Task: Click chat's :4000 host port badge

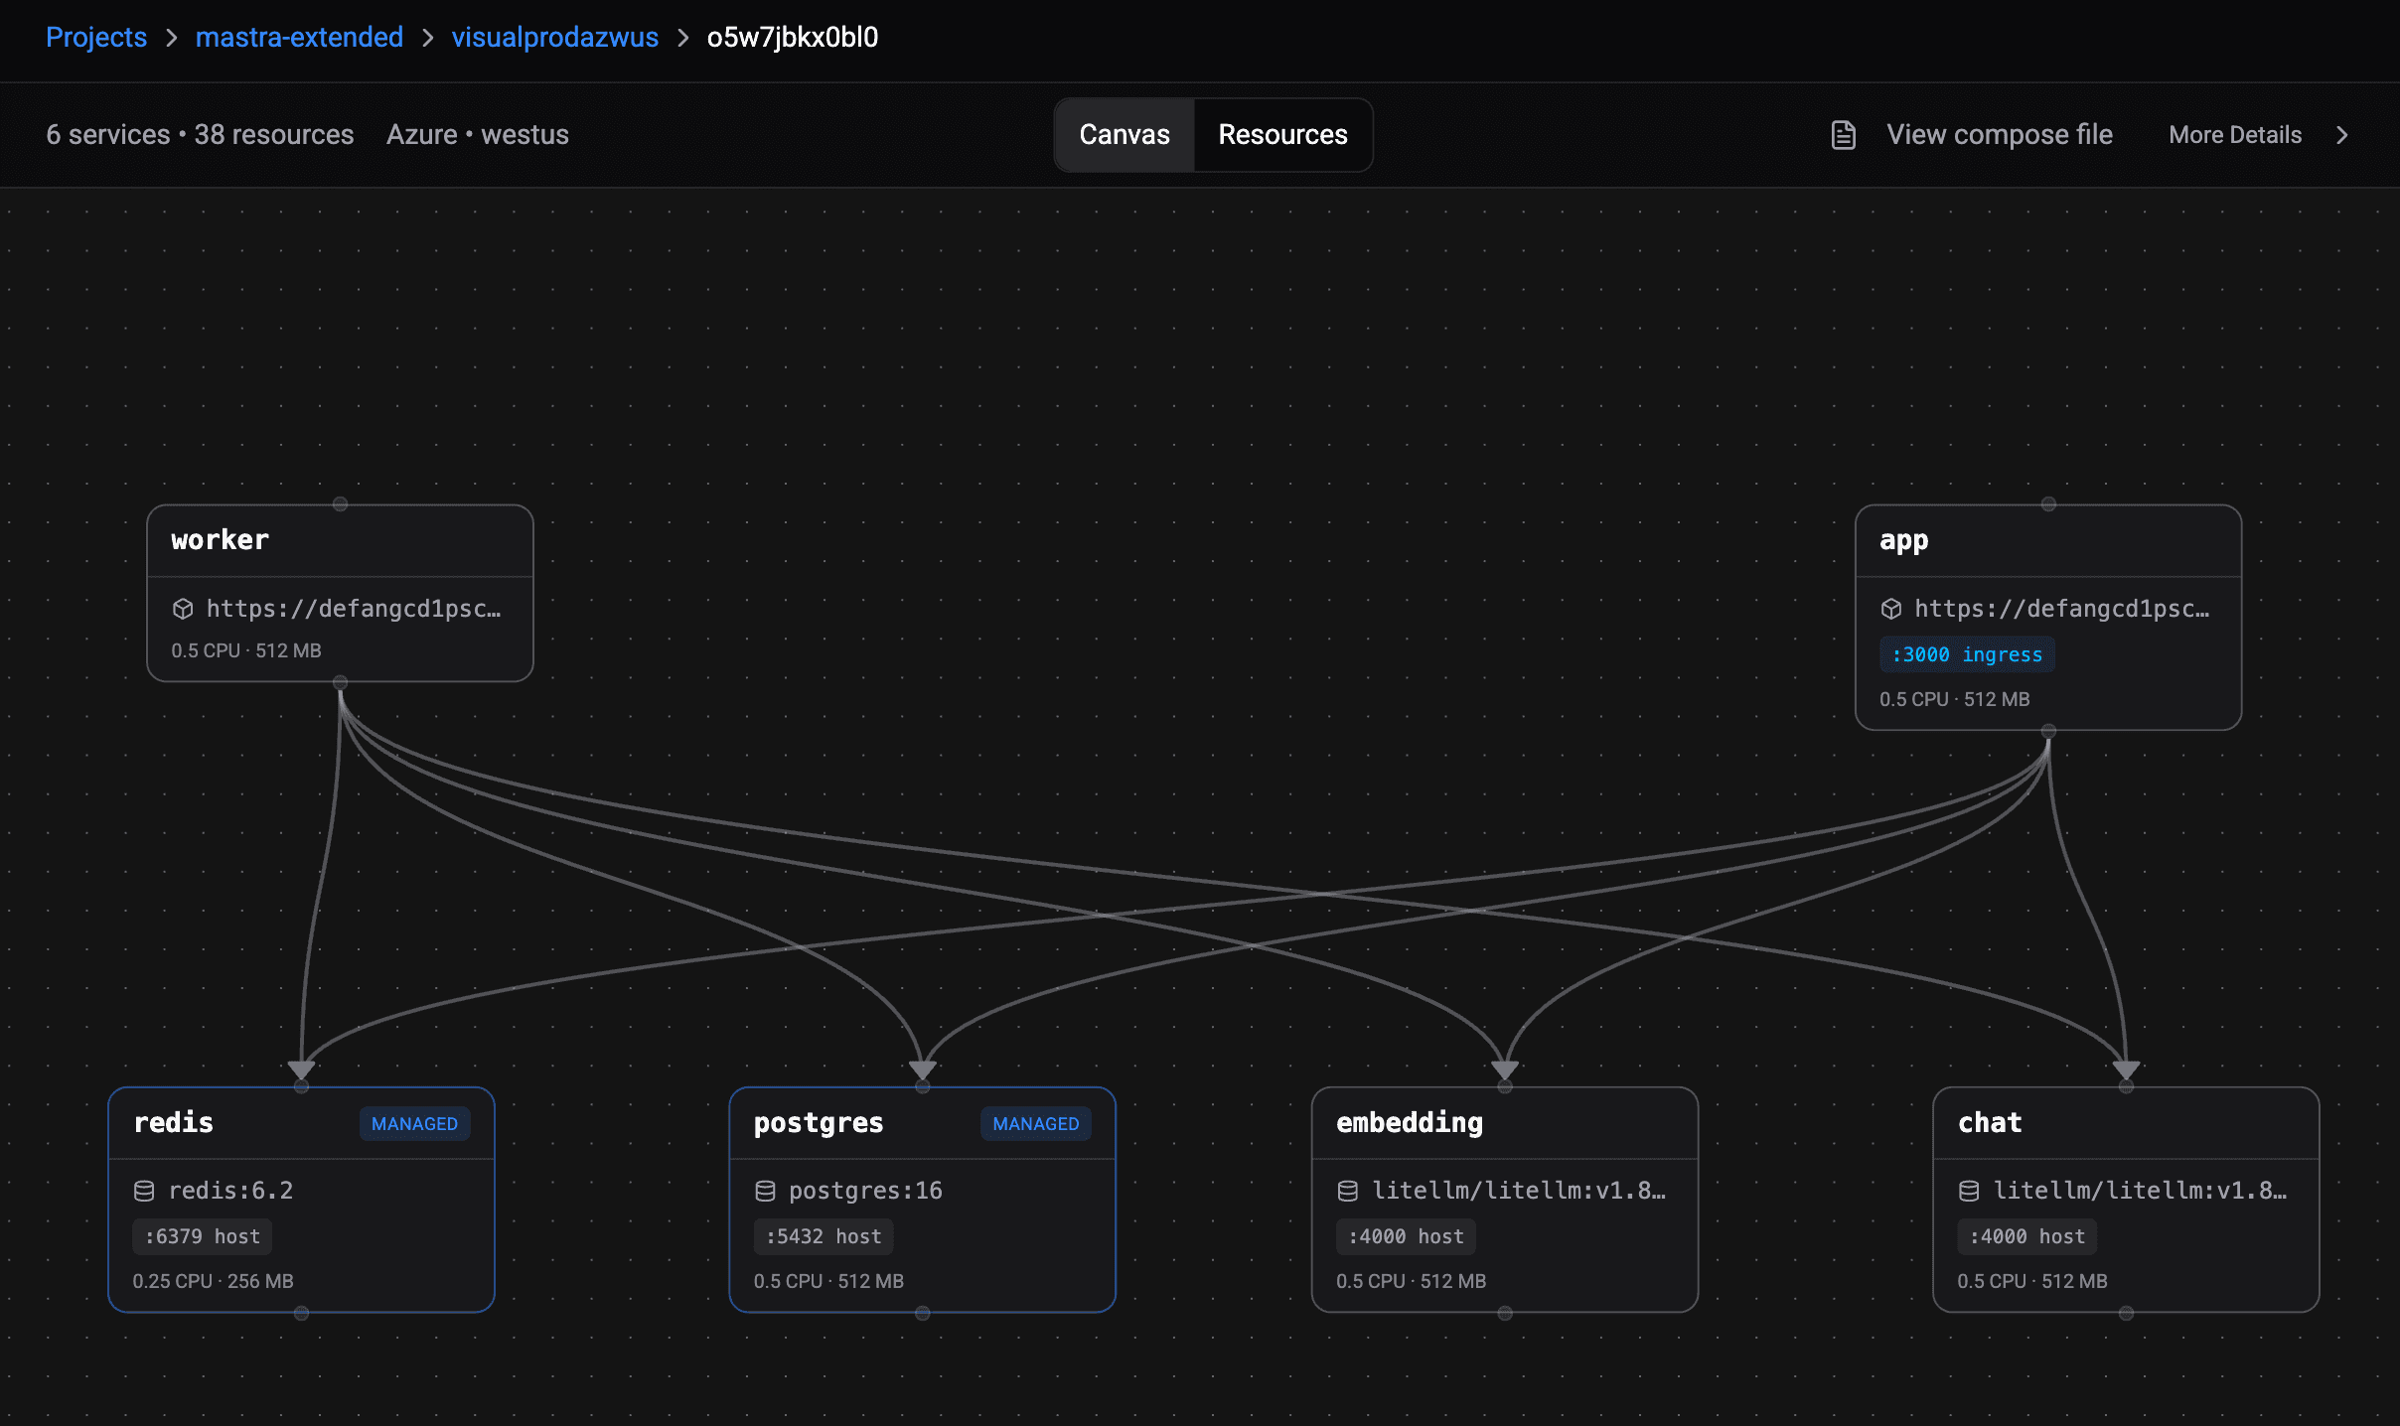Action: 2027,1236
